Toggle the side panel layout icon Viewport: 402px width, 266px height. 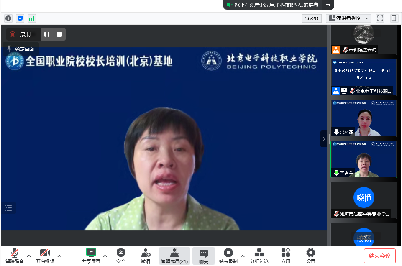click(394, 18)
